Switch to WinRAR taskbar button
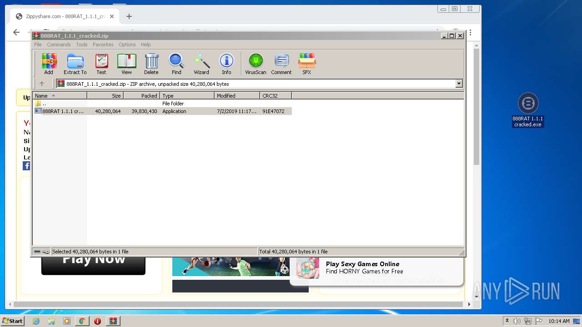582x327 pixels. (x=113, y=321)
